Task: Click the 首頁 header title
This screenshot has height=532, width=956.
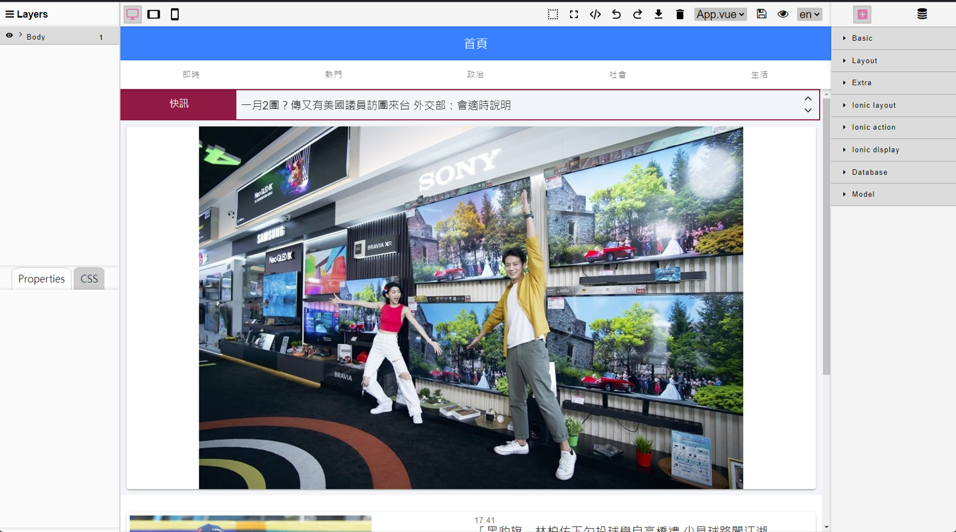Action: click(476, 44)
